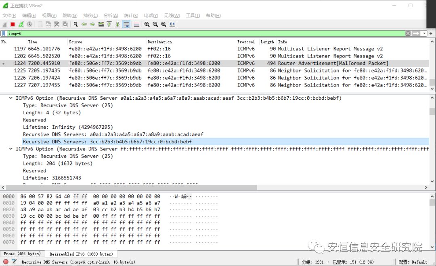Image resolution: width=436 pixels, height=266 pixels.
Task: Click the 配置: Default profile selector
Action: (413, 262)
